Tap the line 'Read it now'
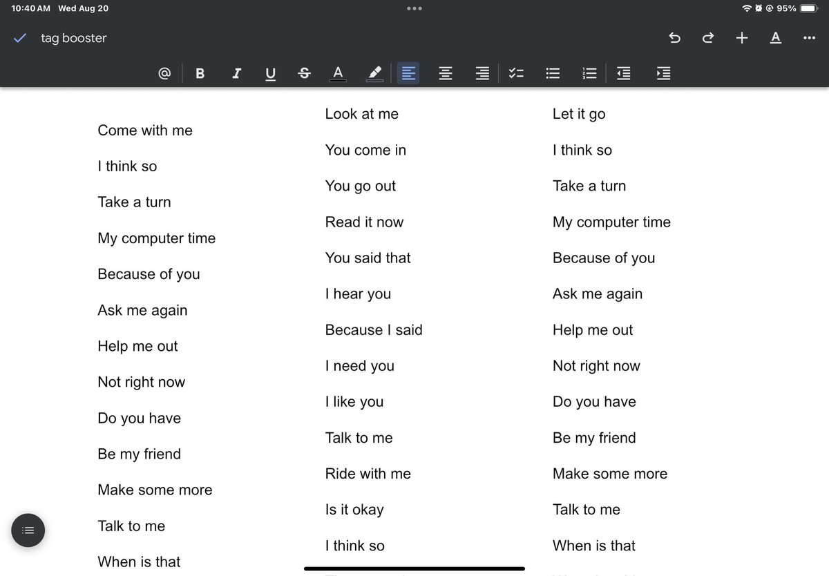The width and height of the screenshot is (829, 576). coord(364,222)
